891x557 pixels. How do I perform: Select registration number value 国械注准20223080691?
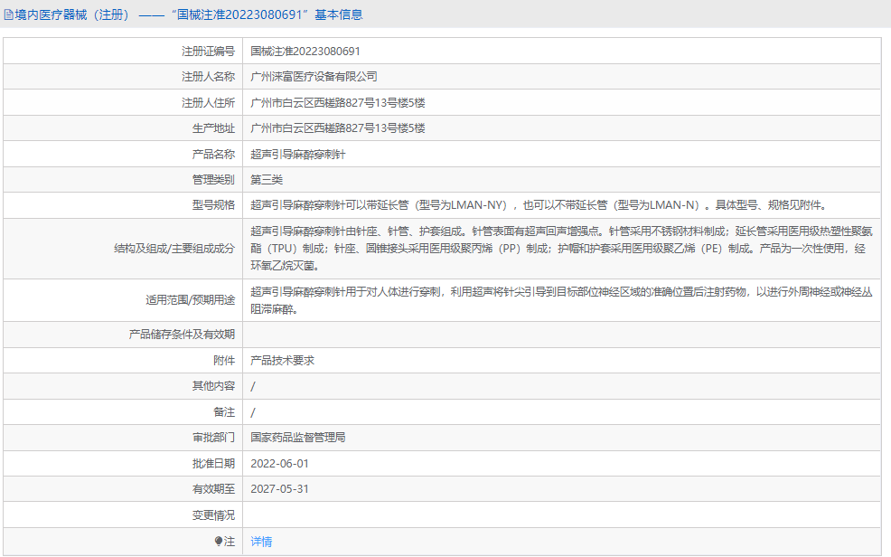pos(305,52)
